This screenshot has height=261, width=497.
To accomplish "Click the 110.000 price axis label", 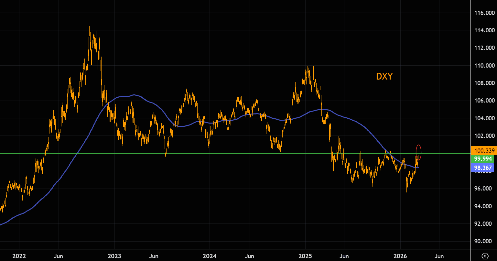I will pos(484,66).
